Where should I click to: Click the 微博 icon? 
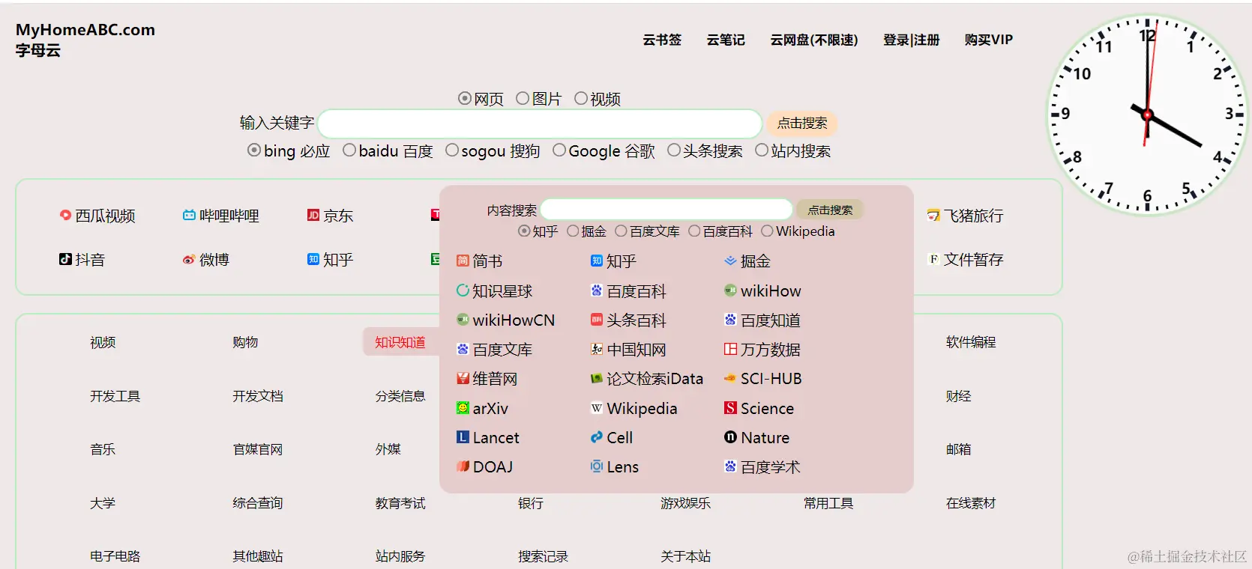(189, 260)
